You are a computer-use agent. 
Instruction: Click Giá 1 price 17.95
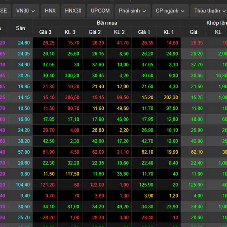click(x=148, y=119)
